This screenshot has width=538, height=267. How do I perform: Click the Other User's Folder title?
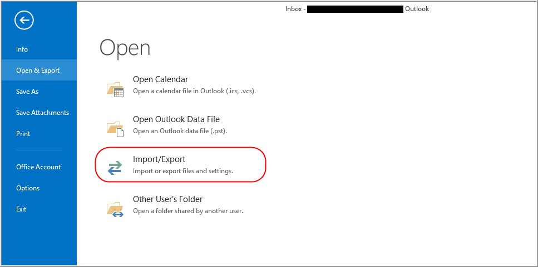tap(167, 199)
